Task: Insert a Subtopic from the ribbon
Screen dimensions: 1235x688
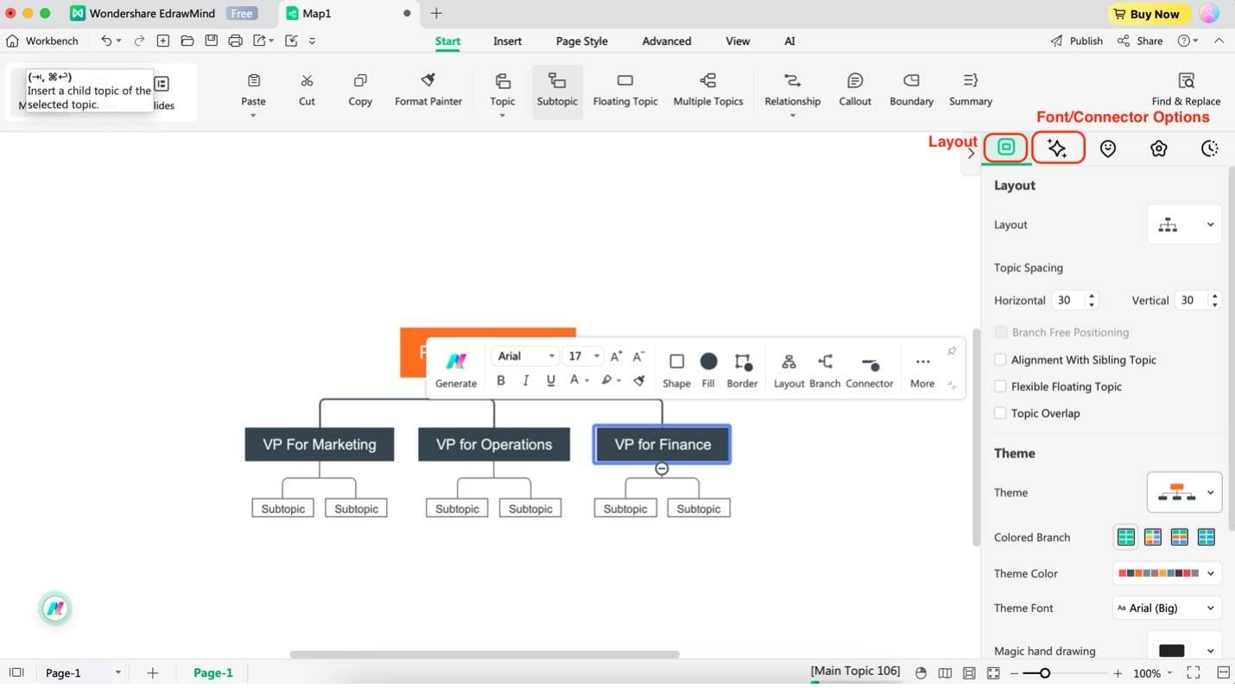Action: (x=557, y=90)
